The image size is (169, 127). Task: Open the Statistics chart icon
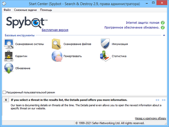[105, 56]
